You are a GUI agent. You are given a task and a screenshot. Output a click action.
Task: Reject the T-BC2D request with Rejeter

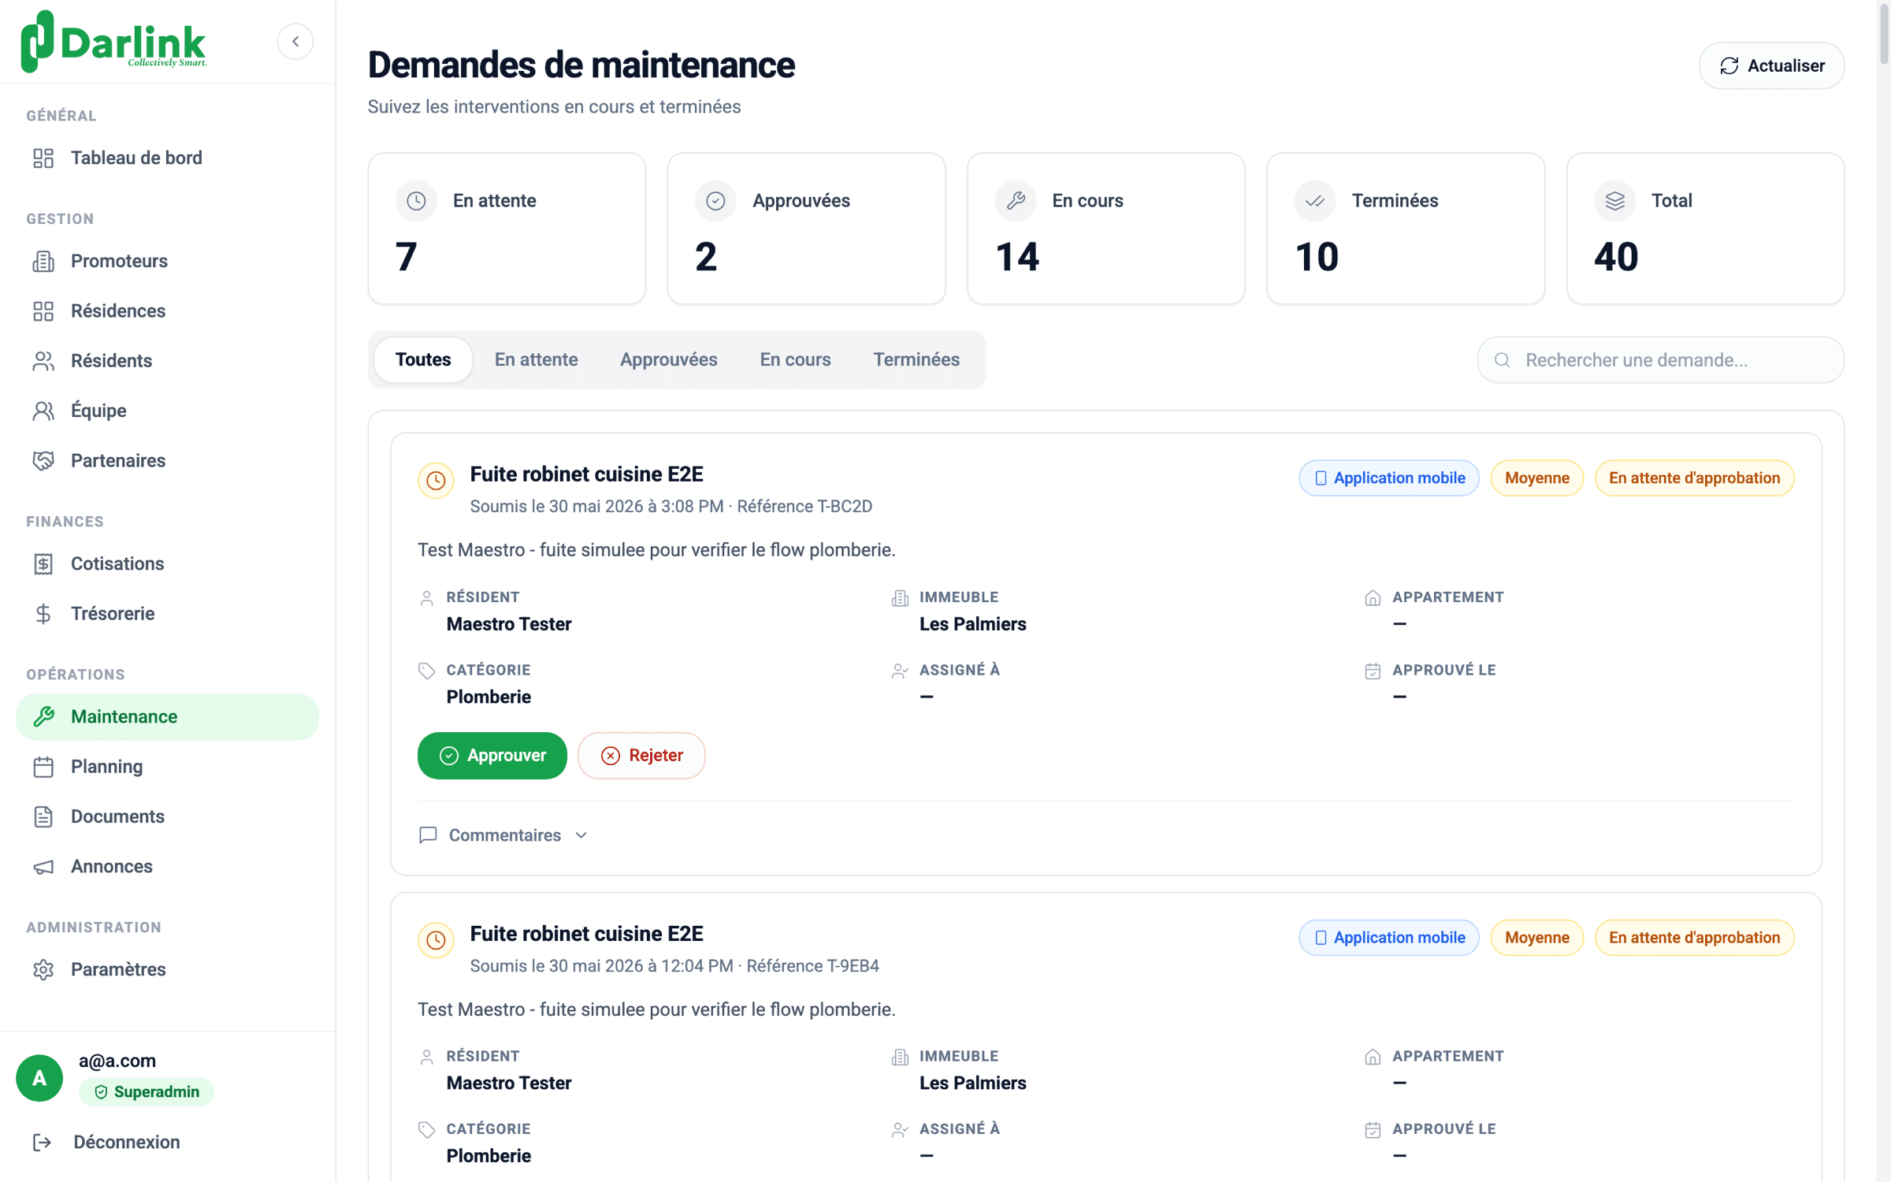click(641, 755)
